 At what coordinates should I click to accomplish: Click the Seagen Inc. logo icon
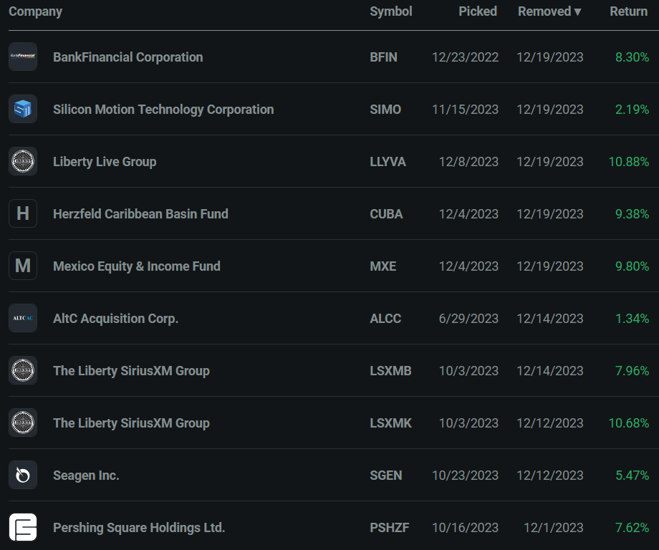point(23,476)
